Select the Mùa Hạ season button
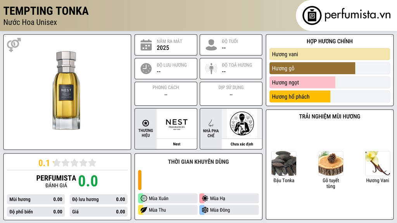 coord(229,199)
